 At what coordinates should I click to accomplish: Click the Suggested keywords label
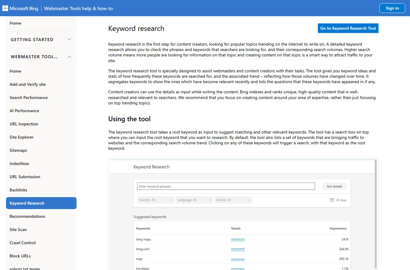coord(150,217)
